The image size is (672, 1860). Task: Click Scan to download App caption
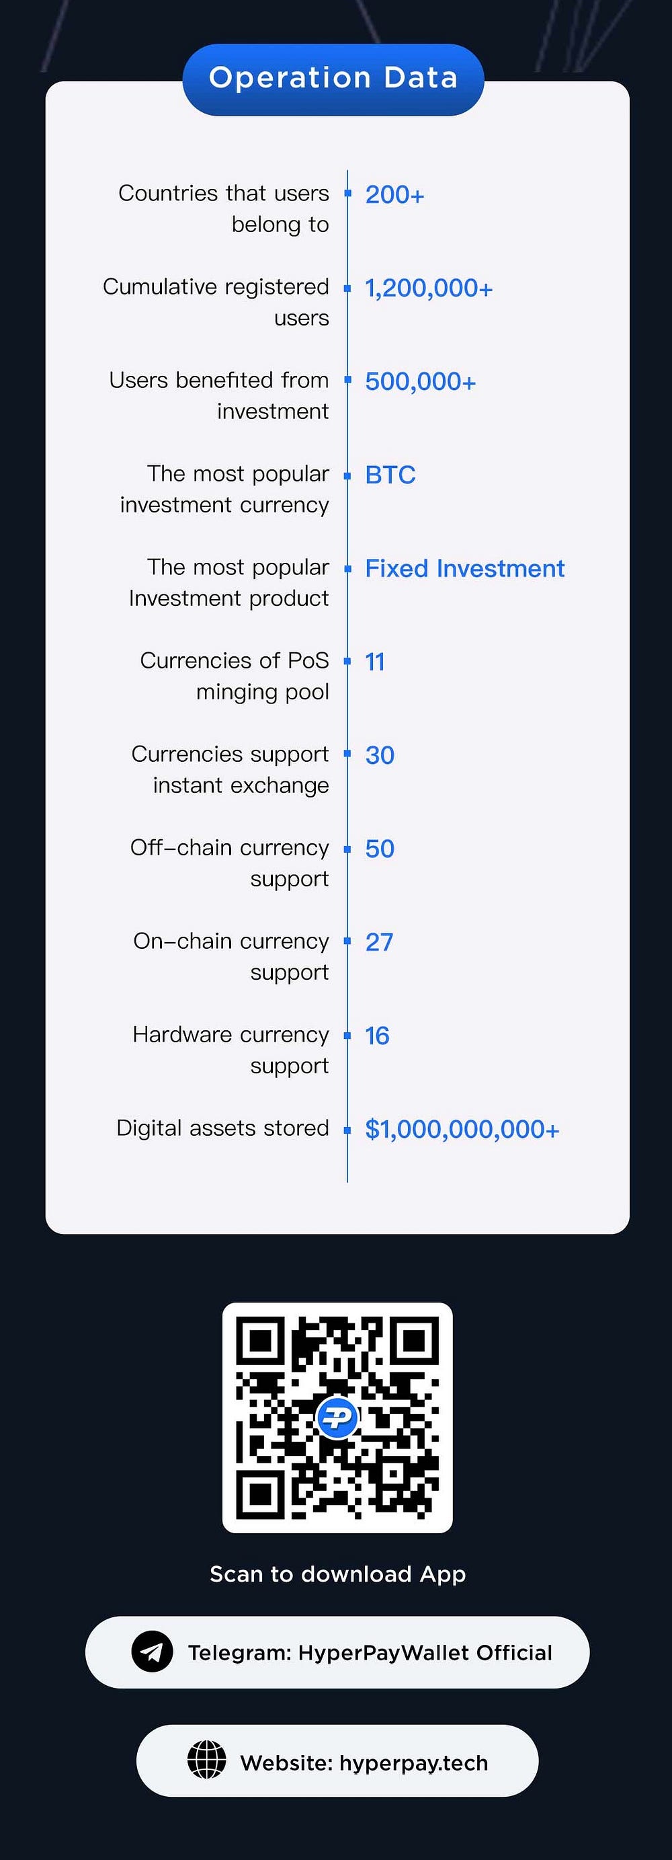pos(338,1574)
